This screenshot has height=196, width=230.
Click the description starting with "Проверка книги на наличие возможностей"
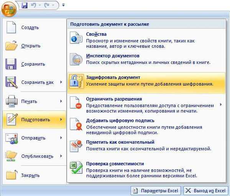[141, 173]
